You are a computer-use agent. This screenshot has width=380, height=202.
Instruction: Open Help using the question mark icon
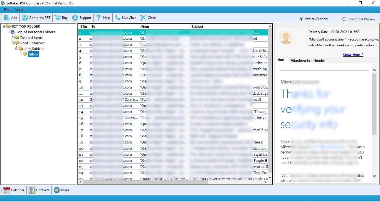[x=99, y=17]
